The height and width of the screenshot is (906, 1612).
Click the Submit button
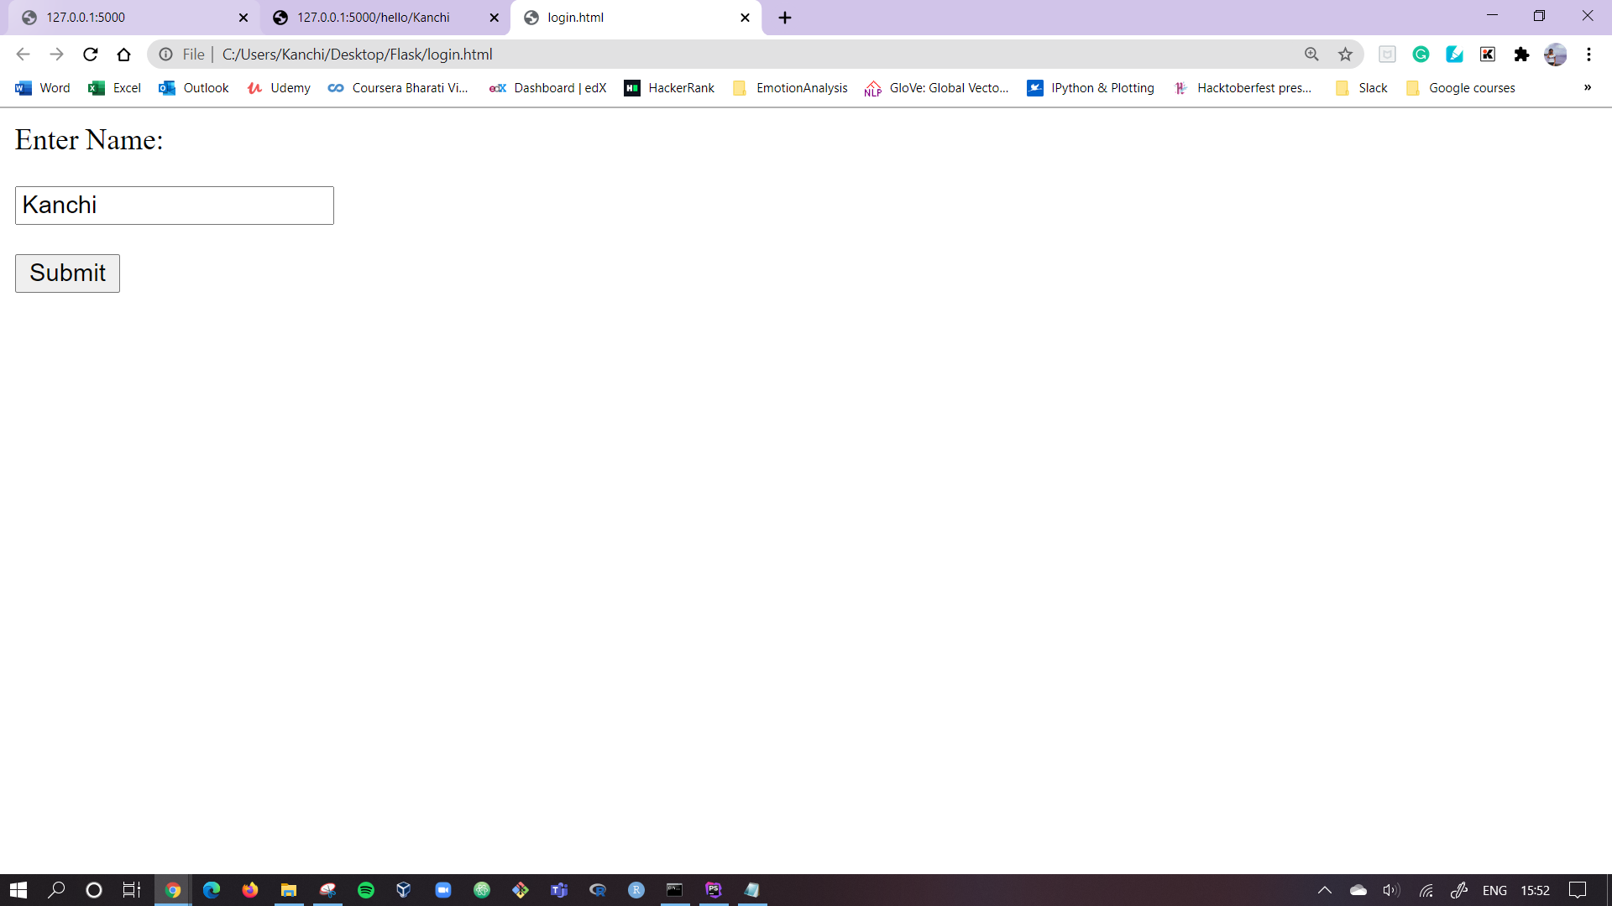tap(67, 273)
